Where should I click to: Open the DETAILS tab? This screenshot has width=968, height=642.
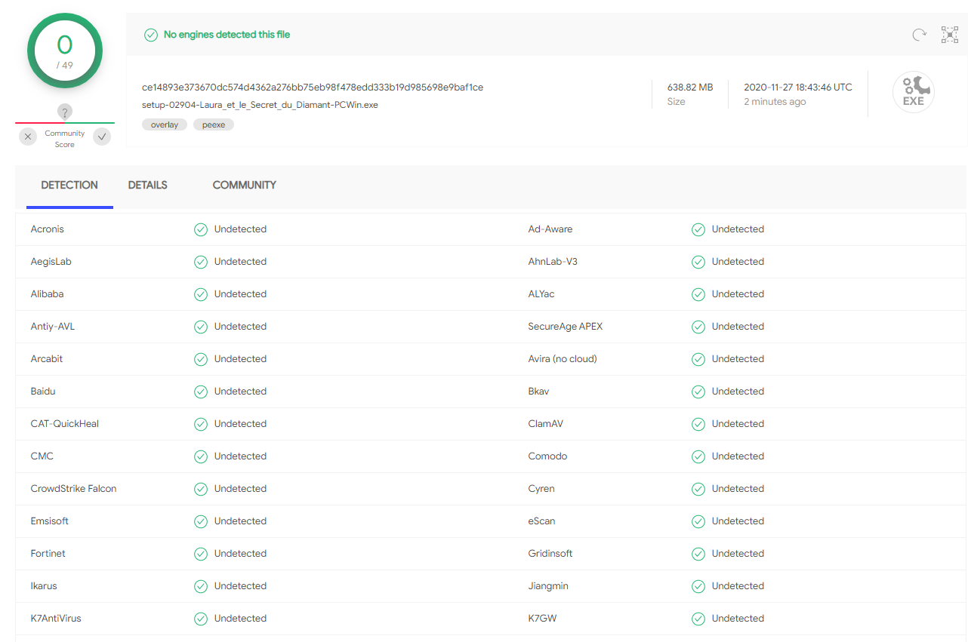(x=148, y=185)
